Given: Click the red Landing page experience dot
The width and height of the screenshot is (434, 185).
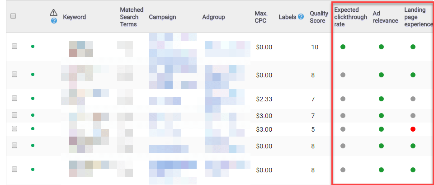Looking at the screenshot, I should point(413,129).
